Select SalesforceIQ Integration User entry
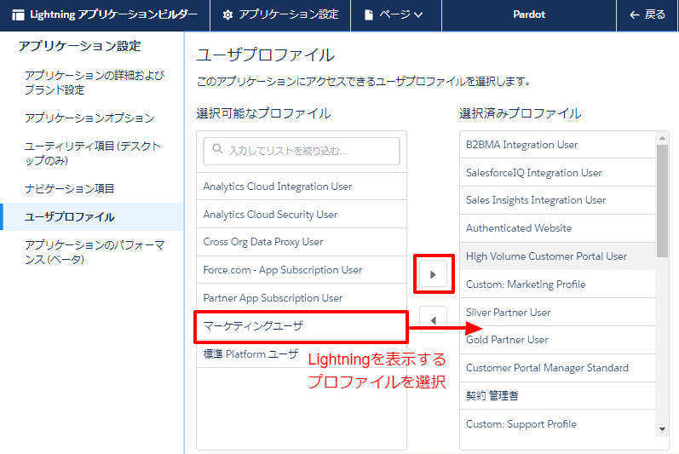This screenshot has height=454, width=679. coord(557,173)
